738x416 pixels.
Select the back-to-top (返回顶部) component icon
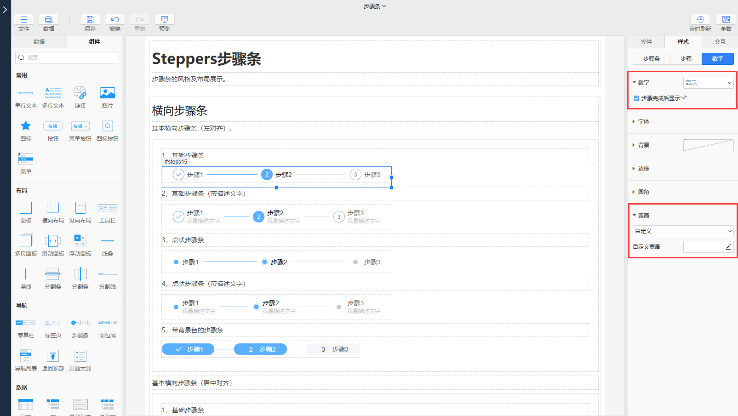pos(53,356)
